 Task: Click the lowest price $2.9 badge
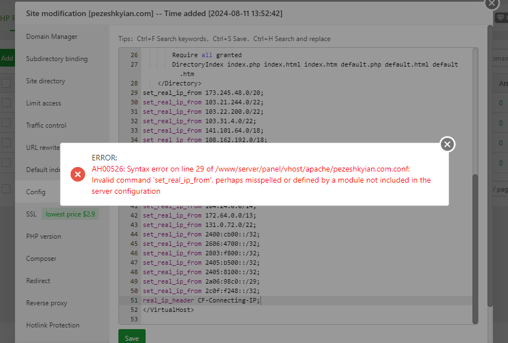tap(70, 214)
